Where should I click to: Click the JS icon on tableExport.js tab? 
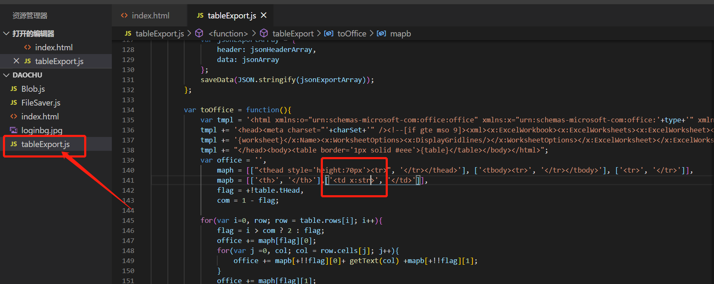200,15
